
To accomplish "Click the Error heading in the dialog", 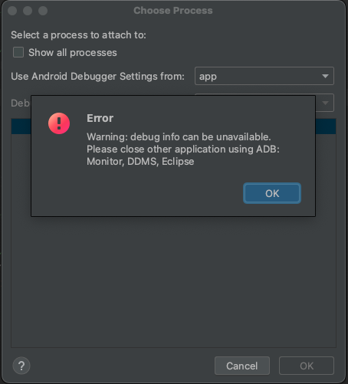I will [x=100, y=118].
